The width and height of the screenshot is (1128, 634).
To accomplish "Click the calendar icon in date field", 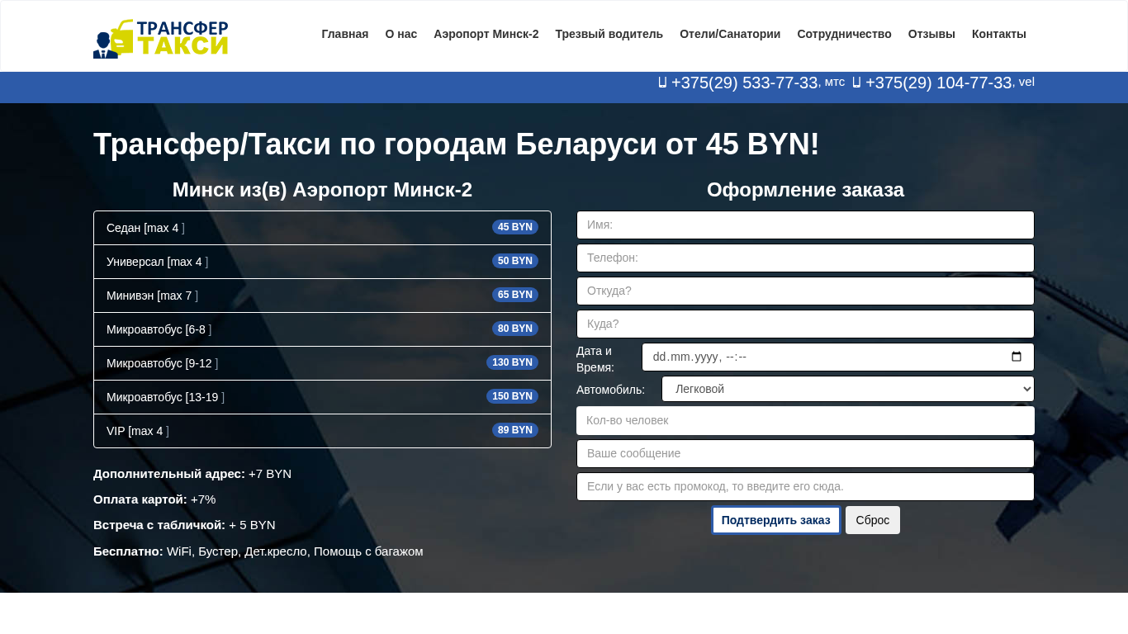I will 1017,357.
